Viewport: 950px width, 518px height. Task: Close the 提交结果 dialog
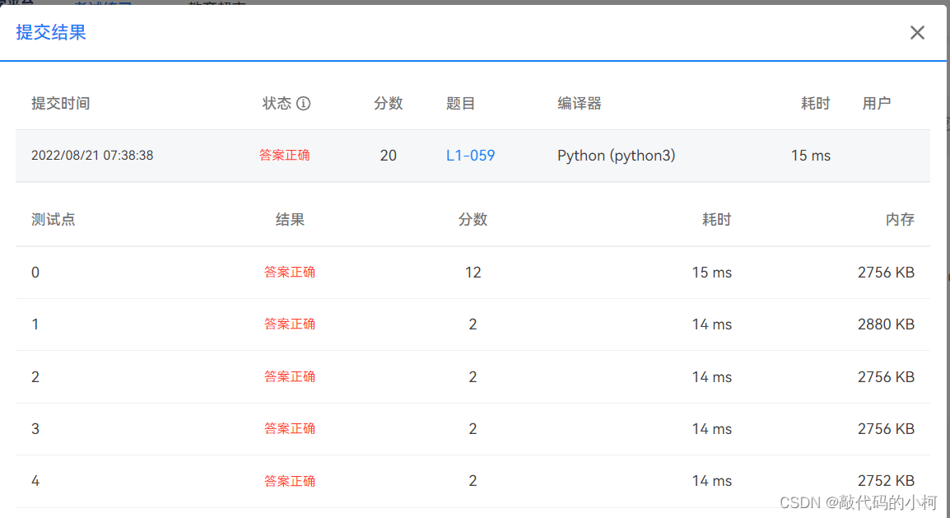click(917, 32)
